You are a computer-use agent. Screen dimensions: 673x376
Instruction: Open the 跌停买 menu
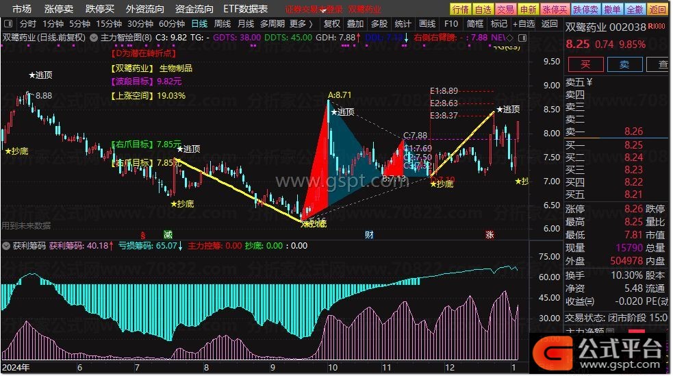[x=99, y=9]
